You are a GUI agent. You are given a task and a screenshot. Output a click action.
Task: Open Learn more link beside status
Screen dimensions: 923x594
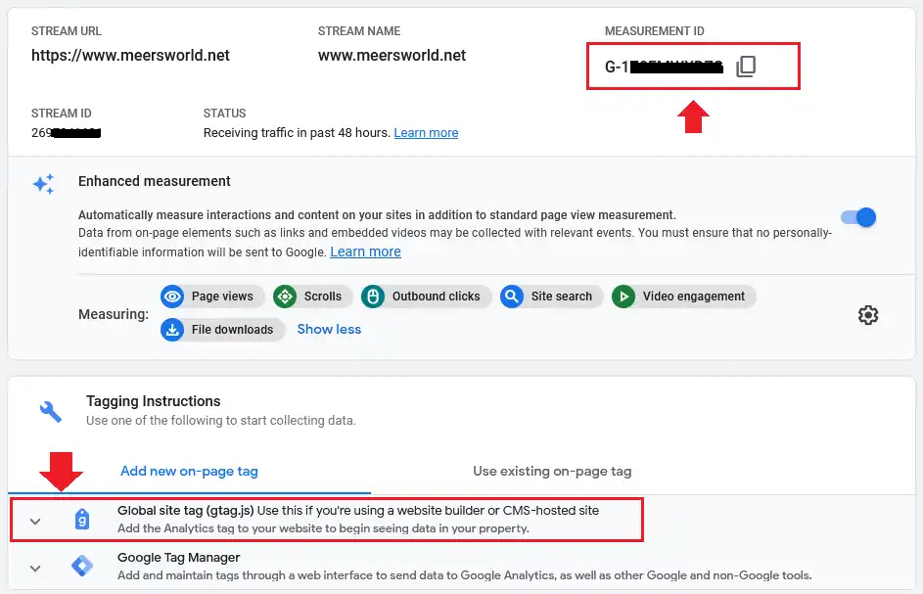coord(426,132)
